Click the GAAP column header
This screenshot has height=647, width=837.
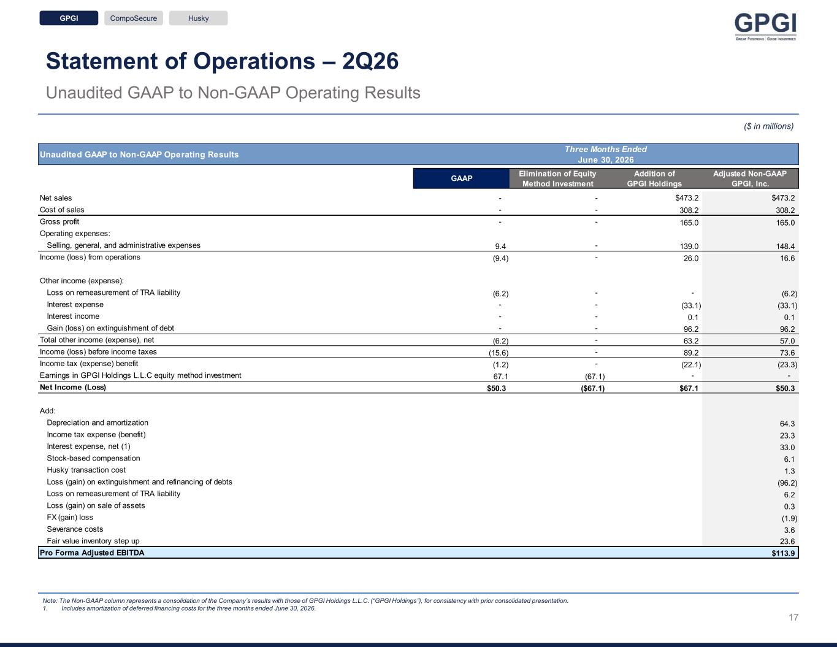pos(462,178)
